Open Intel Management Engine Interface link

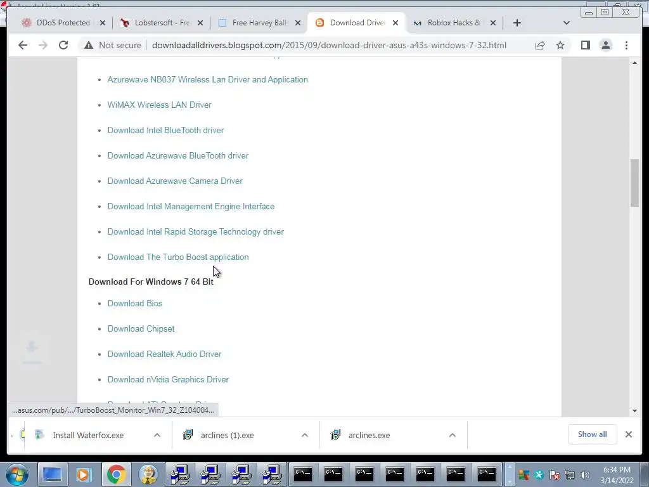click(191, 206)
